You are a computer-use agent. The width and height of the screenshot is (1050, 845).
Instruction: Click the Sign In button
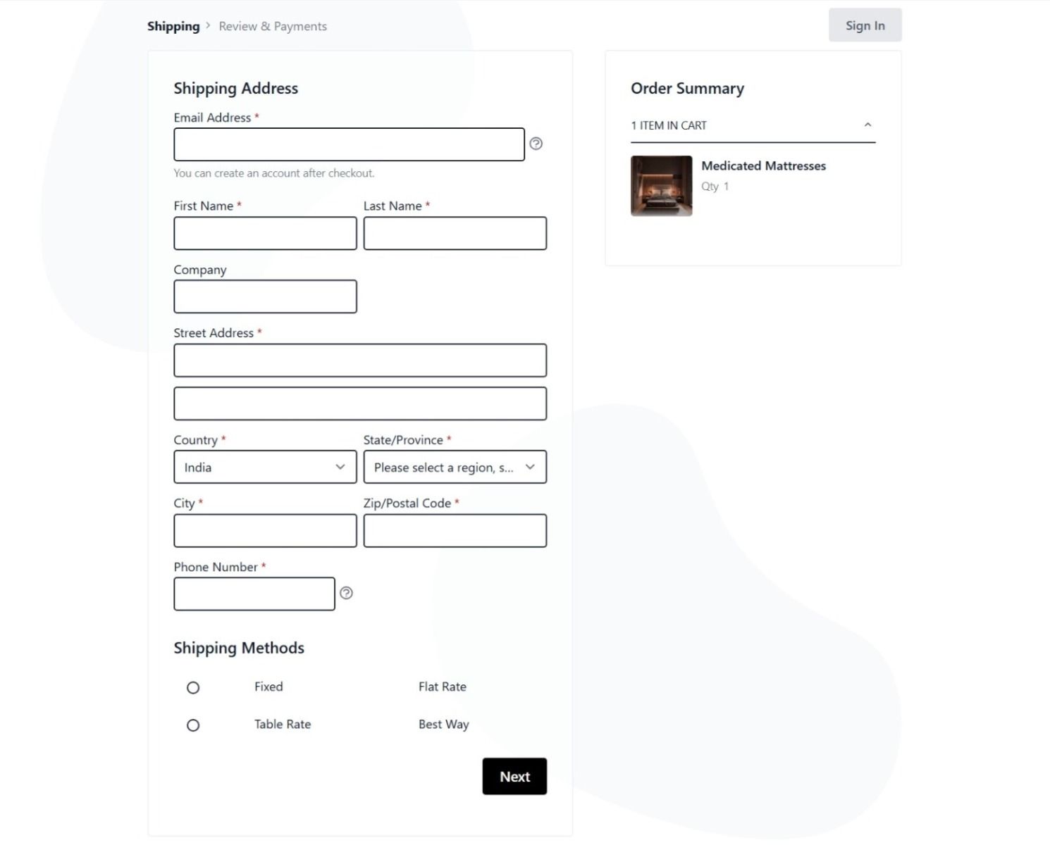click(865, 25)
